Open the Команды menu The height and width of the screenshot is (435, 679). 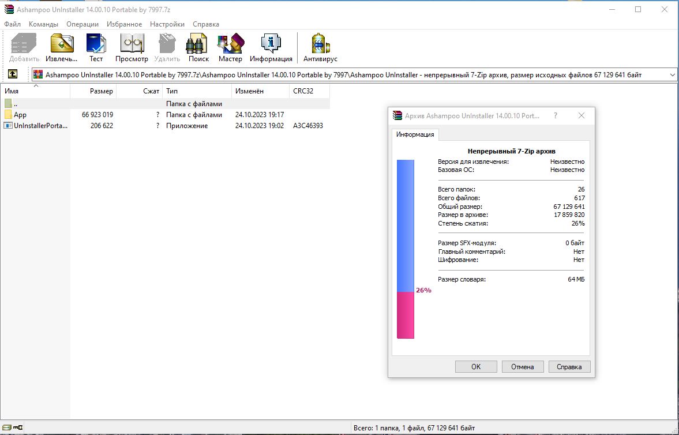43,24
